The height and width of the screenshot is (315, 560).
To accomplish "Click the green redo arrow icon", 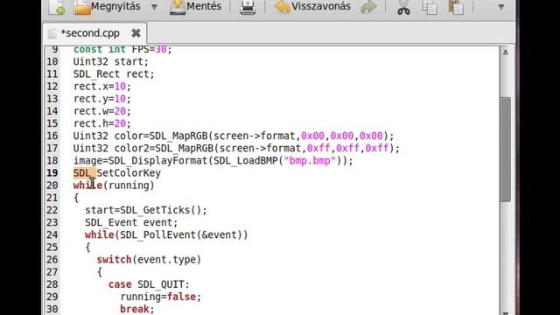I will (x=368, y=7).
